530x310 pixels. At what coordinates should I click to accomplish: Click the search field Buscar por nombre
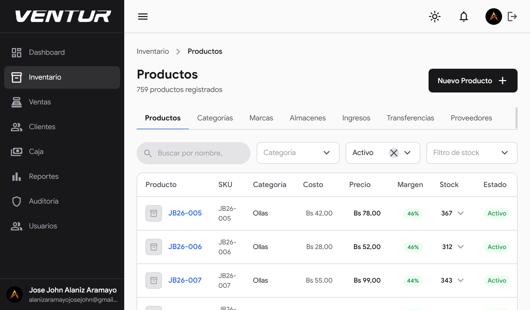click(x=193, y=153)
